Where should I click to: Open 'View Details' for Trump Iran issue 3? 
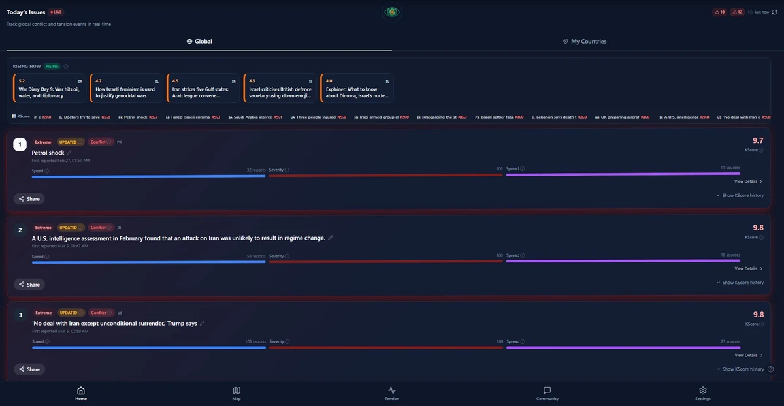coord(748,355)
